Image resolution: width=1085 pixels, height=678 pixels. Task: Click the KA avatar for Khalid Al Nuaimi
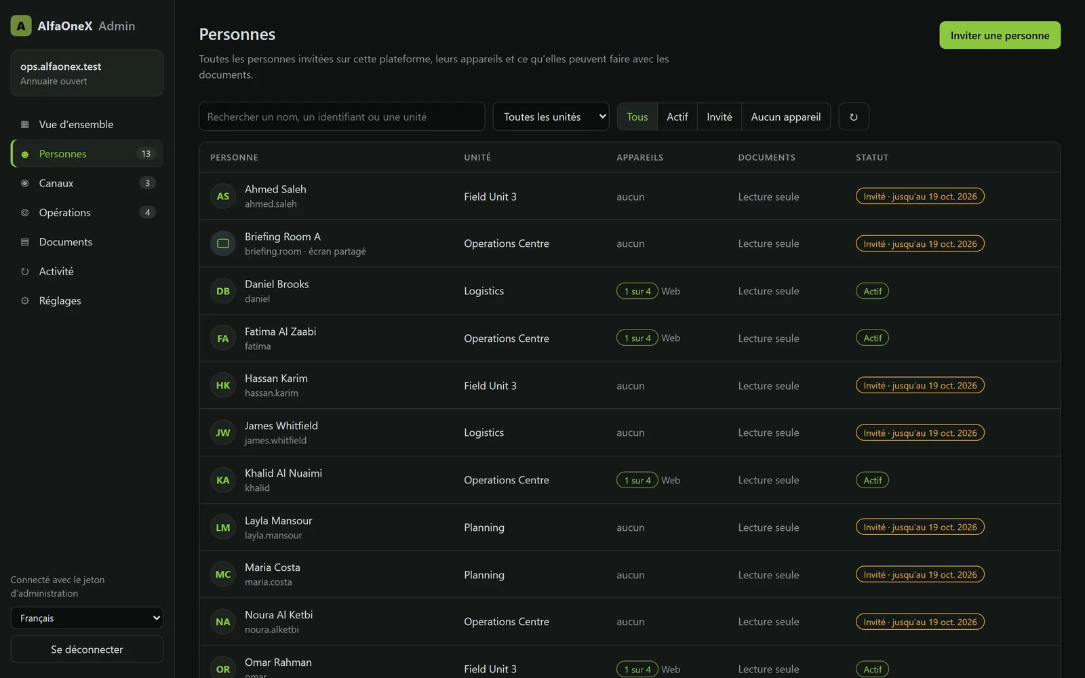pyautogui.click(x=223, y=480)
